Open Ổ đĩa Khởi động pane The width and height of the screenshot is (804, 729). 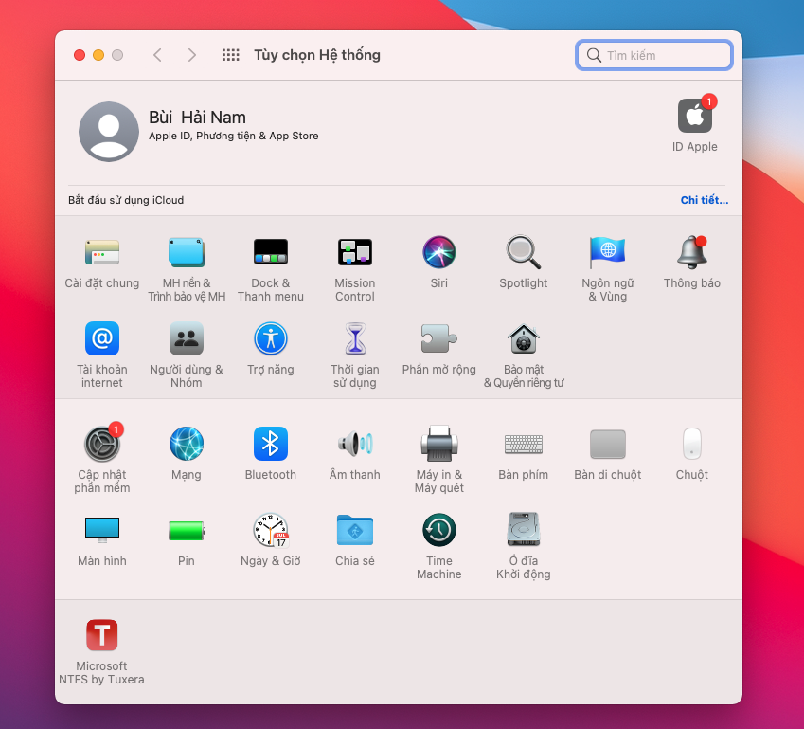click(x=524, y=530)
